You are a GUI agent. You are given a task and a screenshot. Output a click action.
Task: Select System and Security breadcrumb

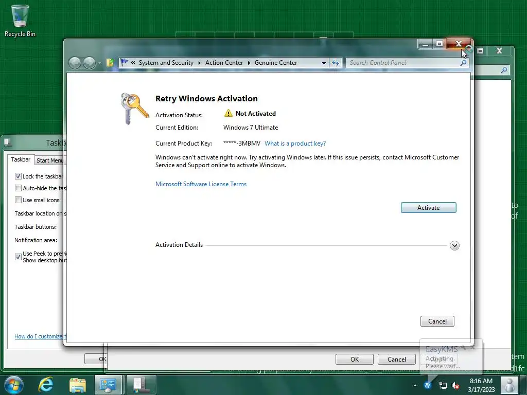[166, 63]
